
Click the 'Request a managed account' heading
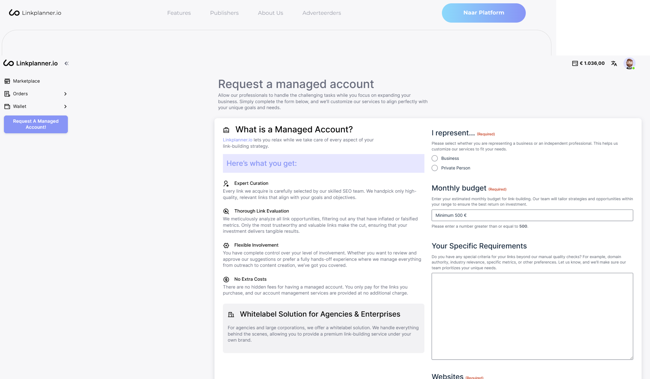pos(296,84)
